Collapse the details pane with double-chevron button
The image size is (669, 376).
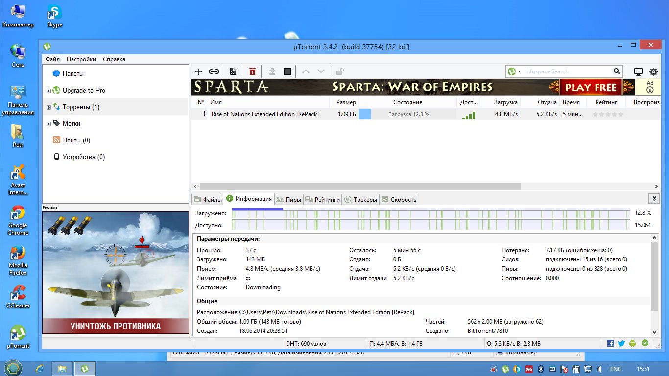coord(654,198)
